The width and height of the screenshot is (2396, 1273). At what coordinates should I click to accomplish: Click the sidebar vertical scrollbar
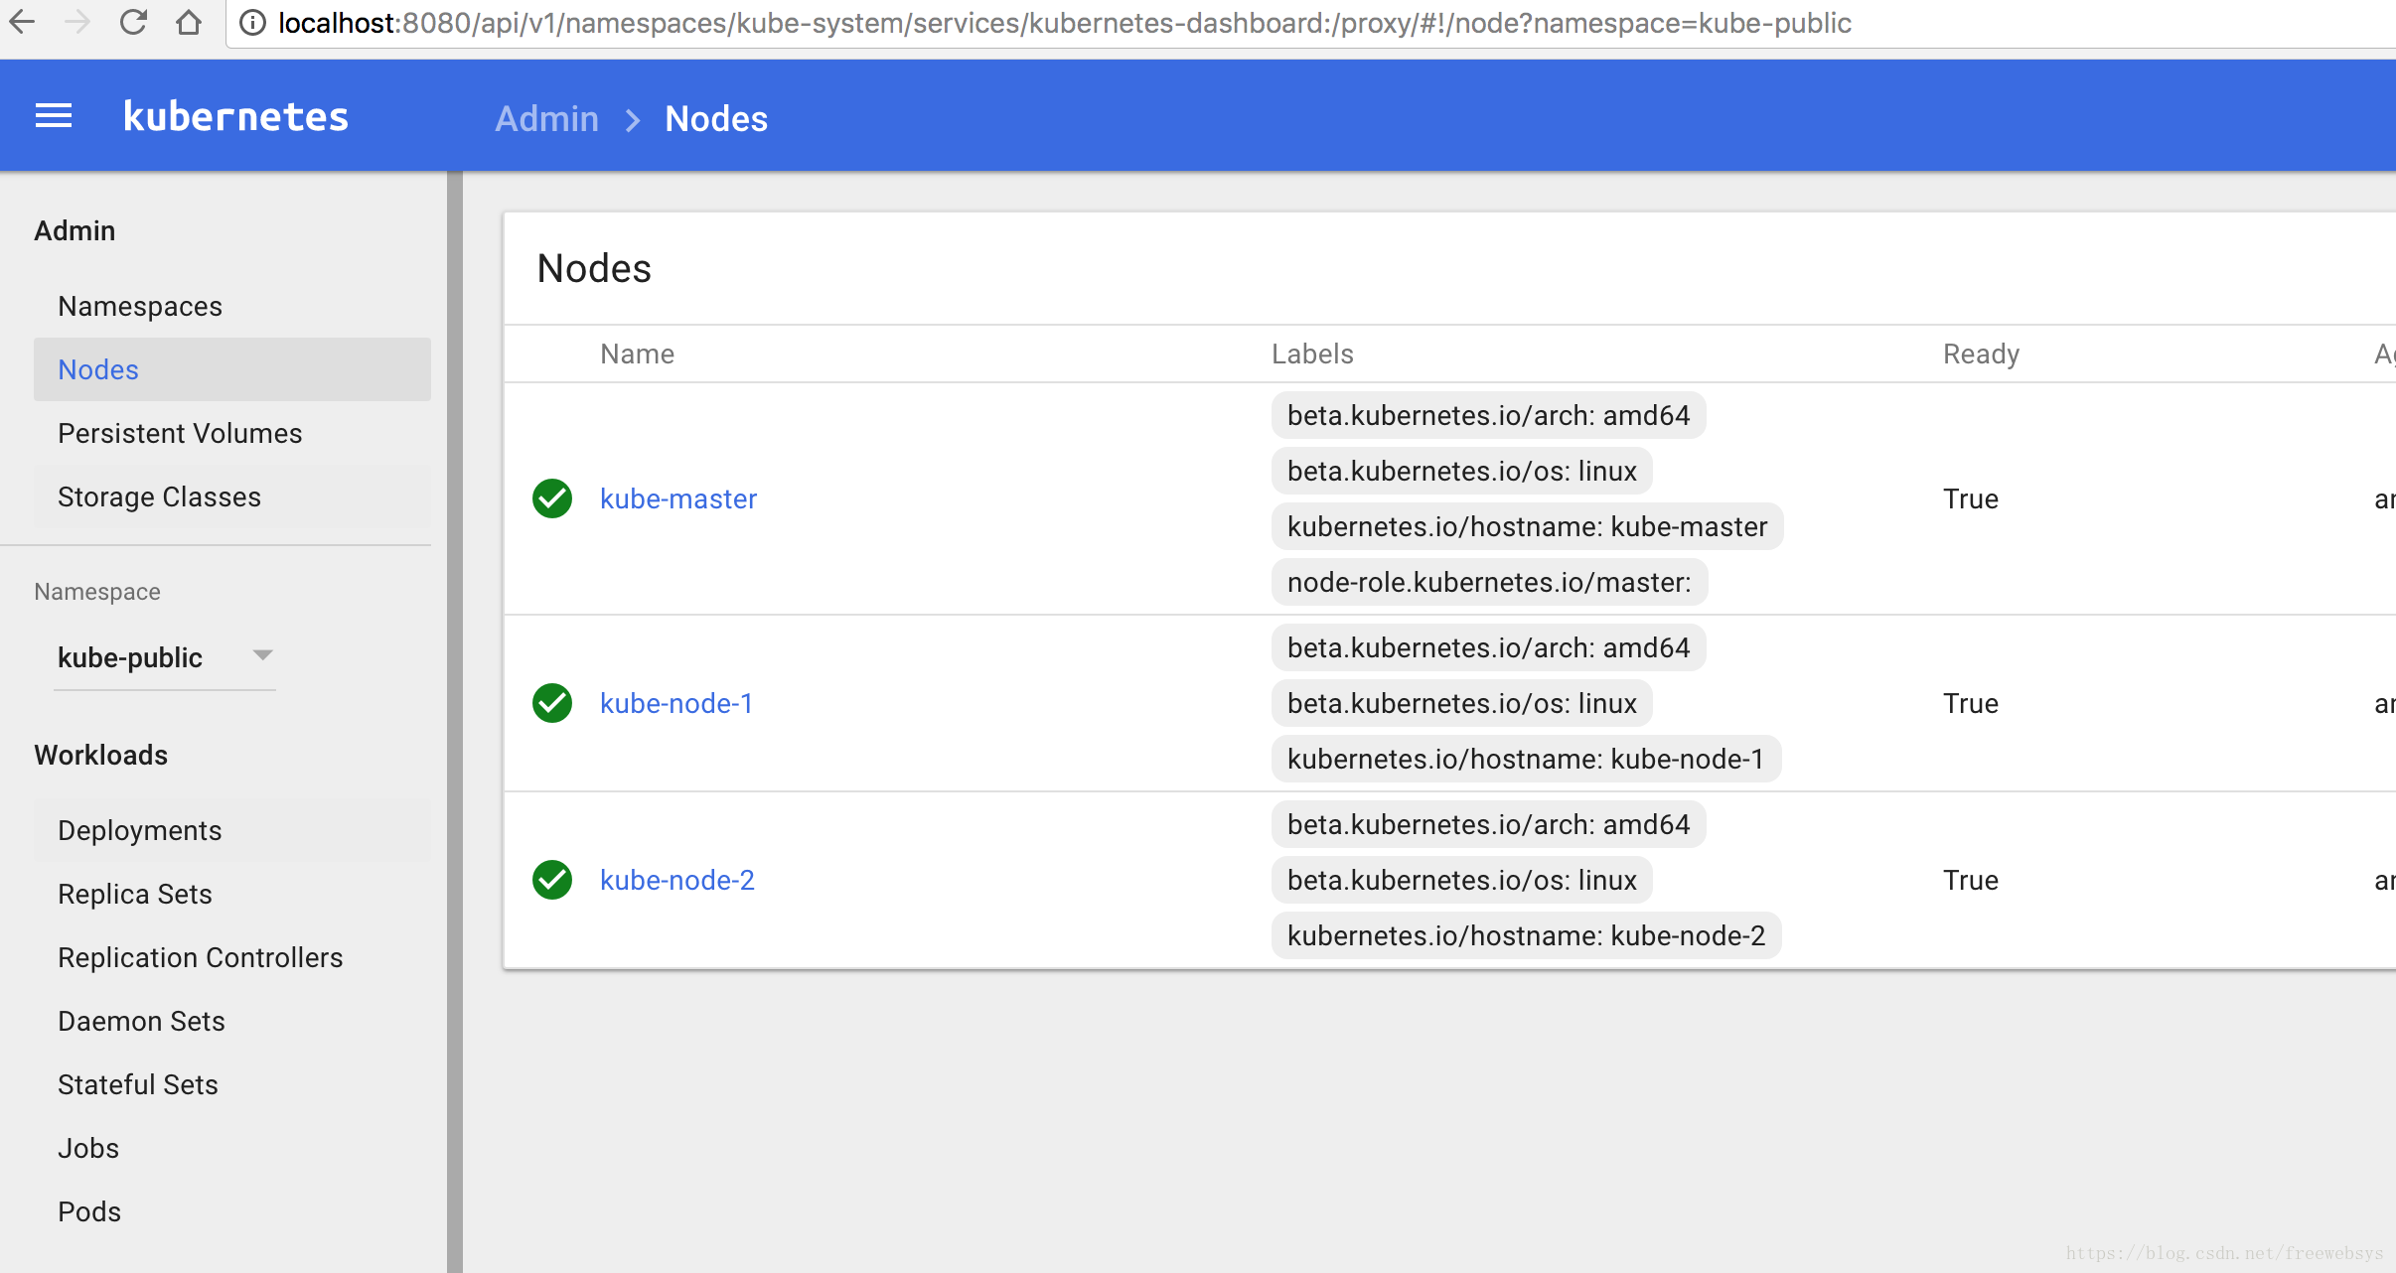pos(455,695)
